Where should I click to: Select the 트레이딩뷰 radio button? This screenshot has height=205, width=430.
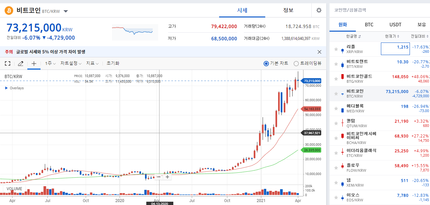click(x=296, y=64)
